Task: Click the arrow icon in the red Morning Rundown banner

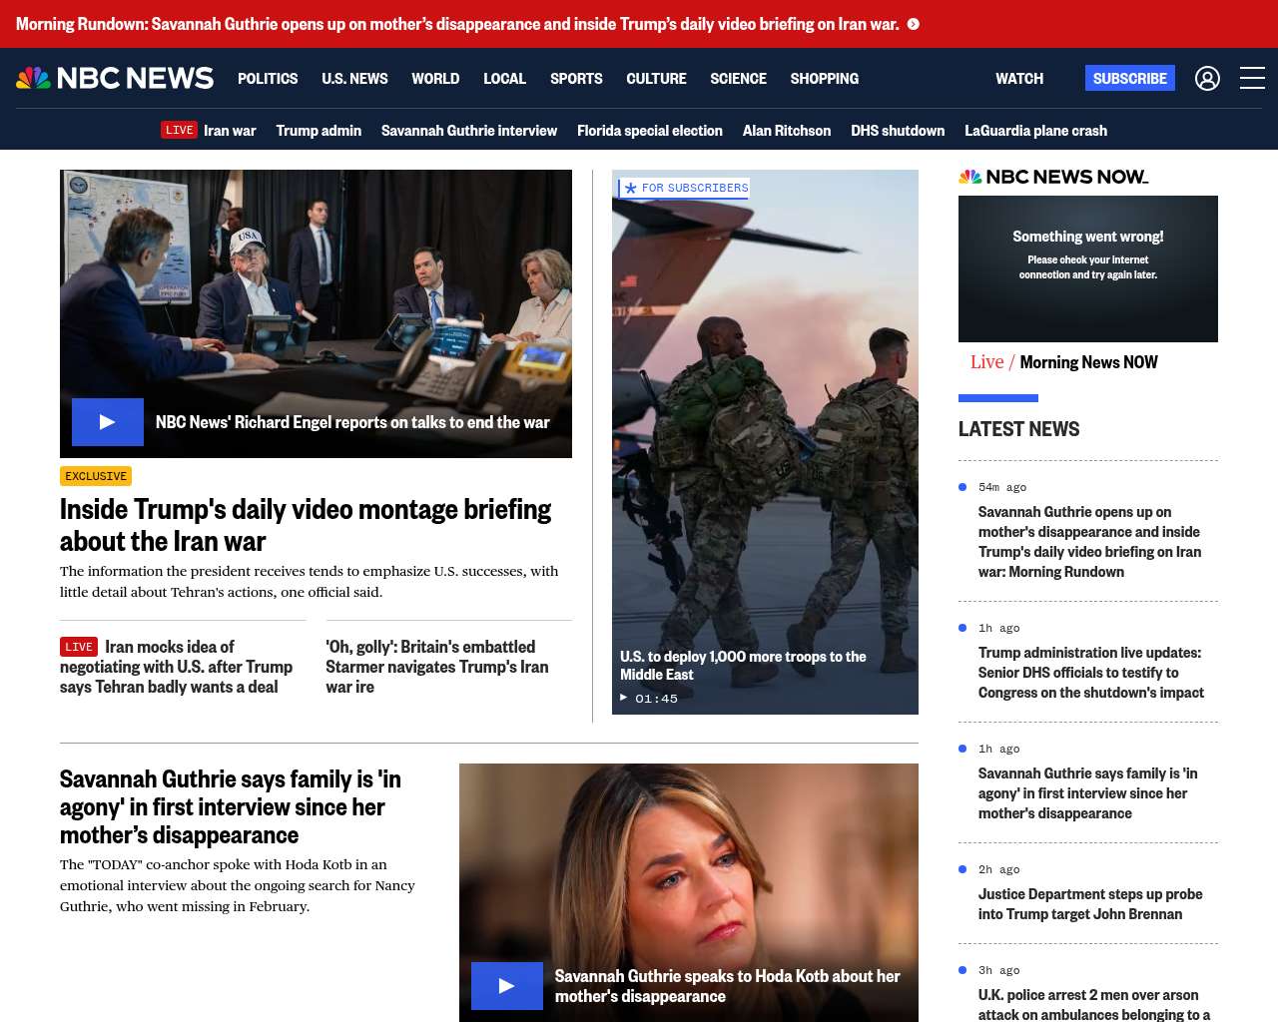Action: [x=913, y=24]
